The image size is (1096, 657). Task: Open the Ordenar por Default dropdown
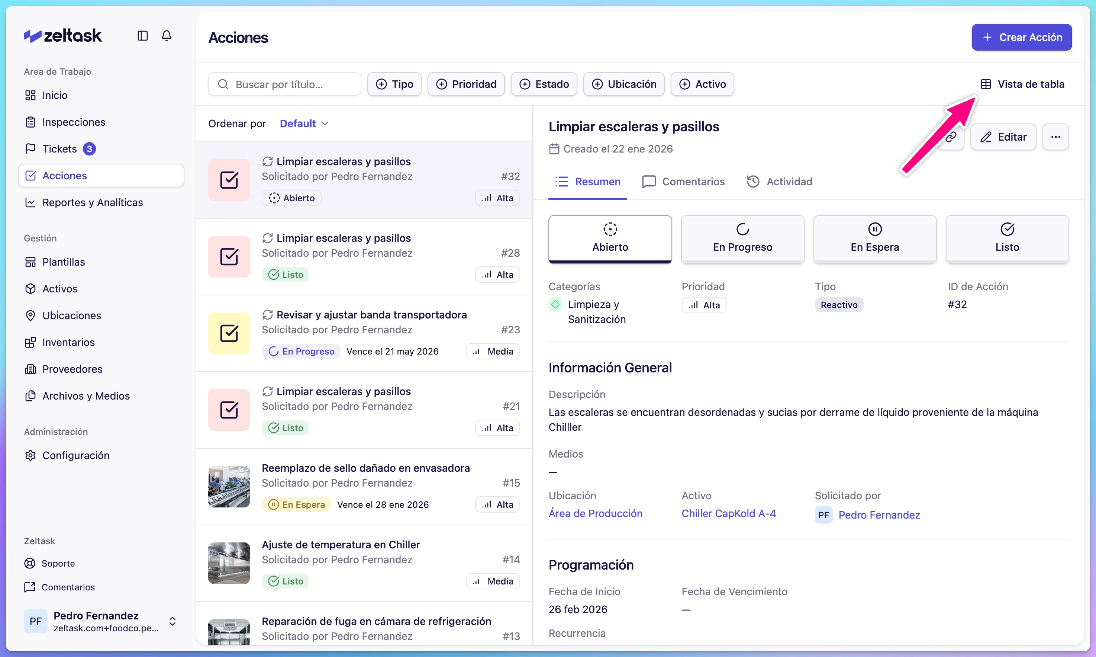point(304,124)
